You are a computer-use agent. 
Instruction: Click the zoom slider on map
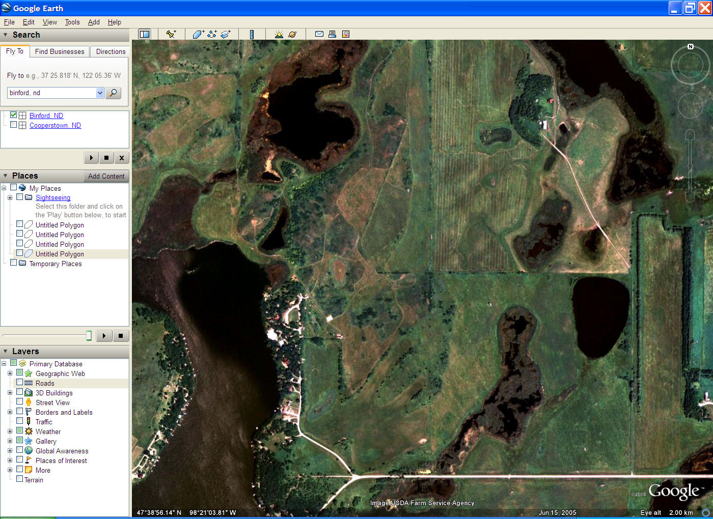click(690, 166)
